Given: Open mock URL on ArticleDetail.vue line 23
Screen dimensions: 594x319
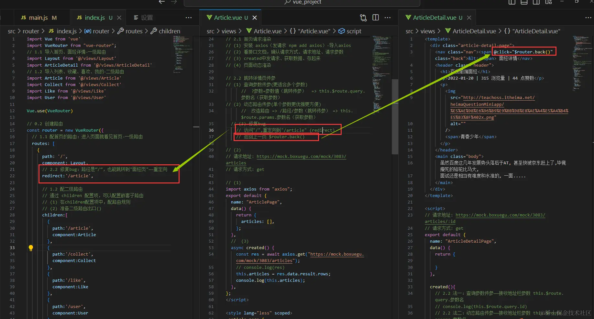Looking at the screenshot, I should 500,215.
